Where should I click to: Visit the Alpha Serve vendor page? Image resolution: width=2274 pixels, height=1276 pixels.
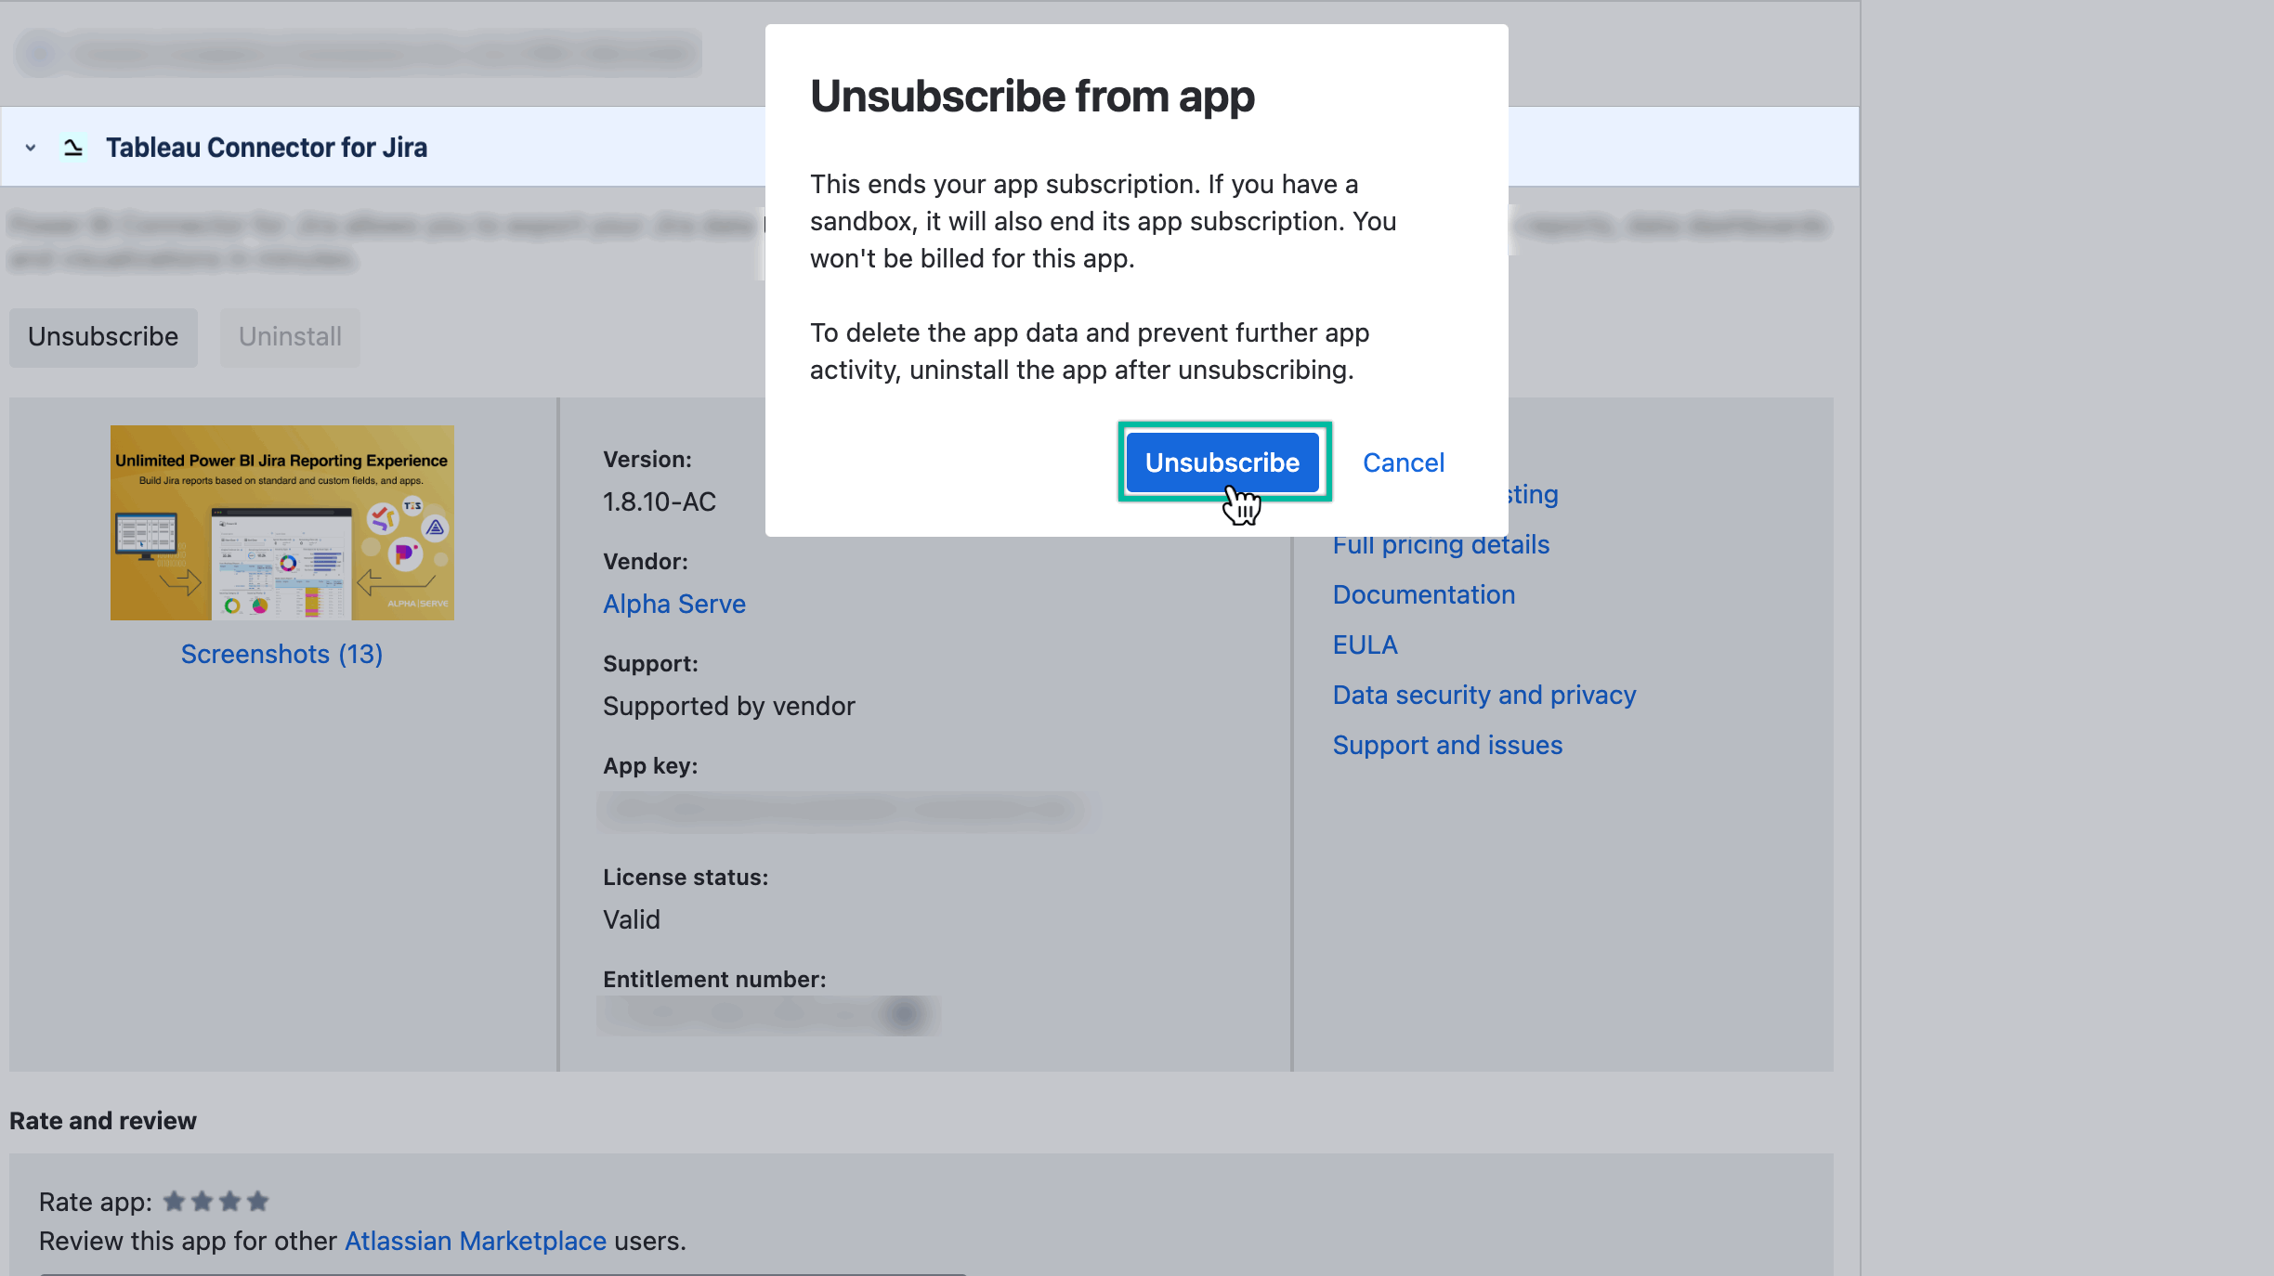click(x=674, y=604)
